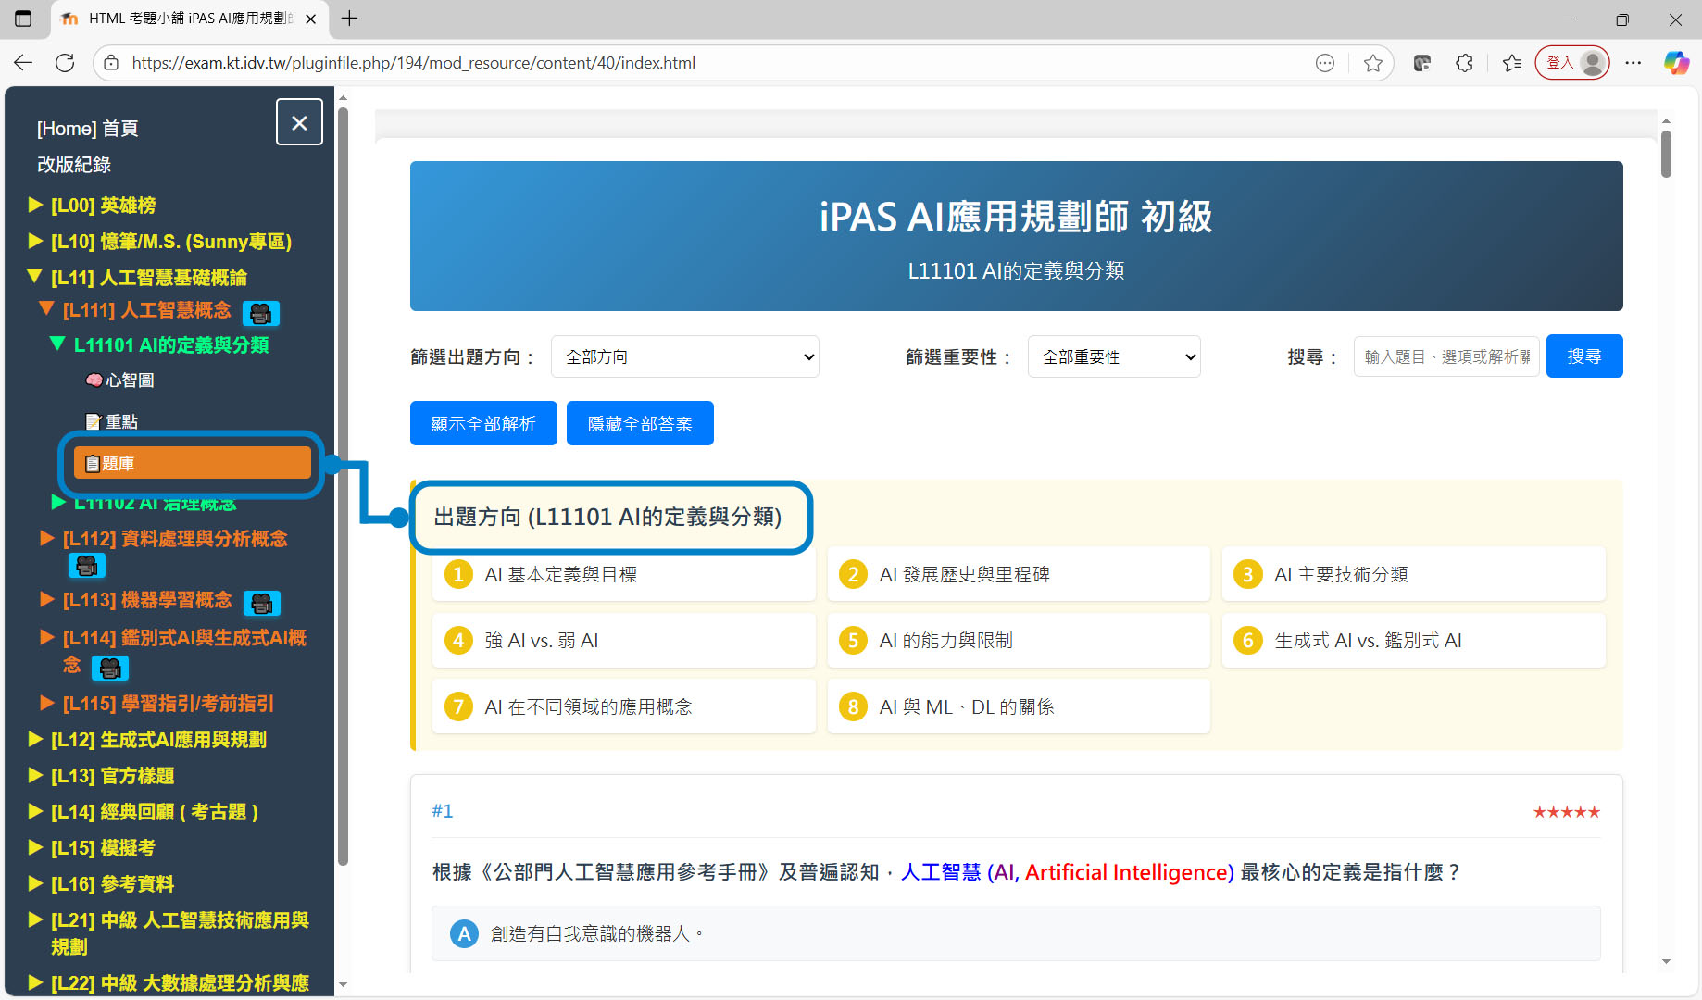Viewport: 1702px width, 1000px height.
Task: Click the video camera icon beside [L111] 人工智慧概念
Action: pyautogui.click(x=260, y=313)
